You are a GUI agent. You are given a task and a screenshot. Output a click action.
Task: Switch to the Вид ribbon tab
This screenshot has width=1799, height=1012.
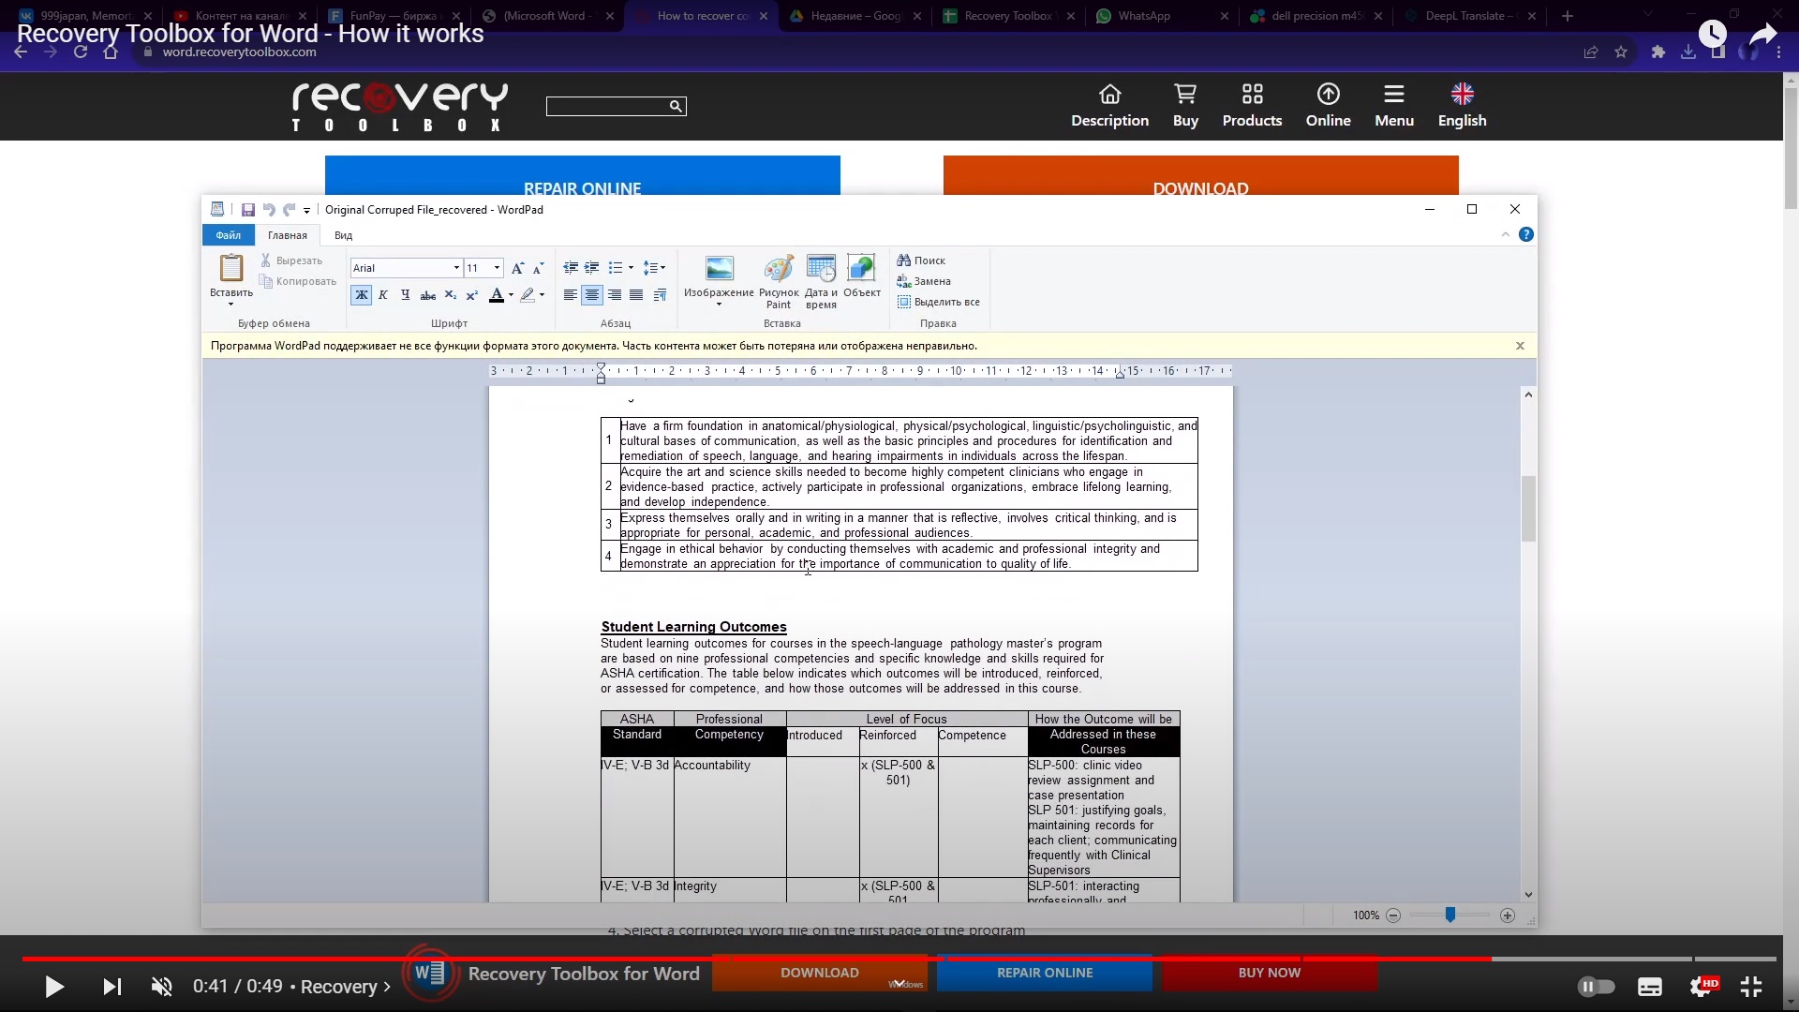coord(343,235)
